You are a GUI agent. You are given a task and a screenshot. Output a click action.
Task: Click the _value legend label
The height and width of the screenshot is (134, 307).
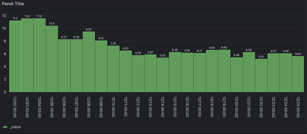pos(15,127)
